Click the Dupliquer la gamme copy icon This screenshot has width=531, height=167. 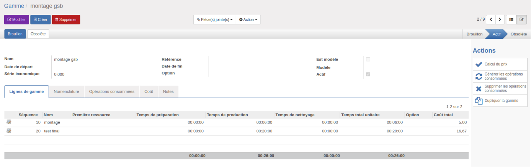(x=479, y=101)
